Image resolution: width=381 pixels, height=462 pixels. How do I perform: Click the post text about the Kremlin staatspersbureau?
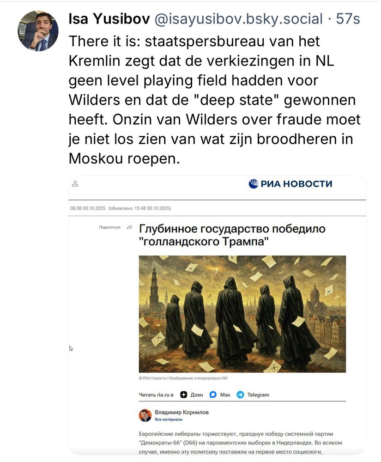click(x=215, y=100)
